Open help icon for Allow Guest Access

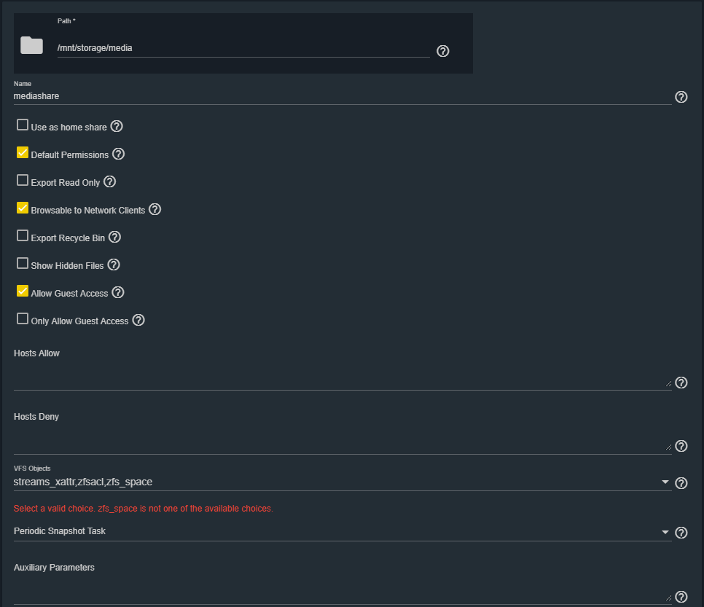pyautogui.click(x=117, y=292)
